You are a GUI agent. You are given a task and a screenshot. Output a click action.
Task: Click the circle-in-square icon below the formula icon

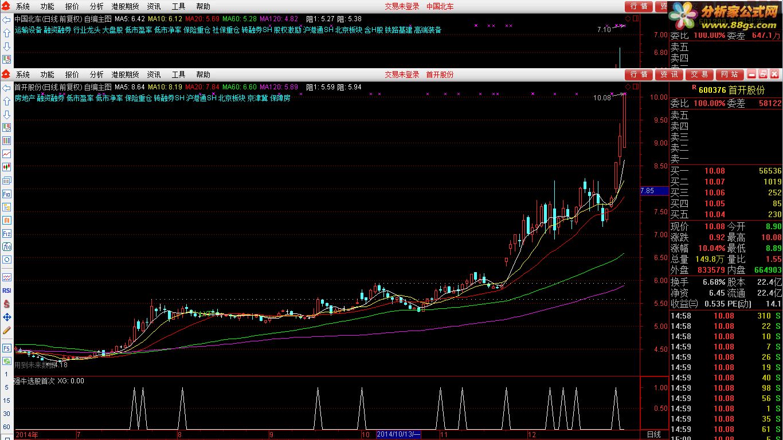click(7, 260)
